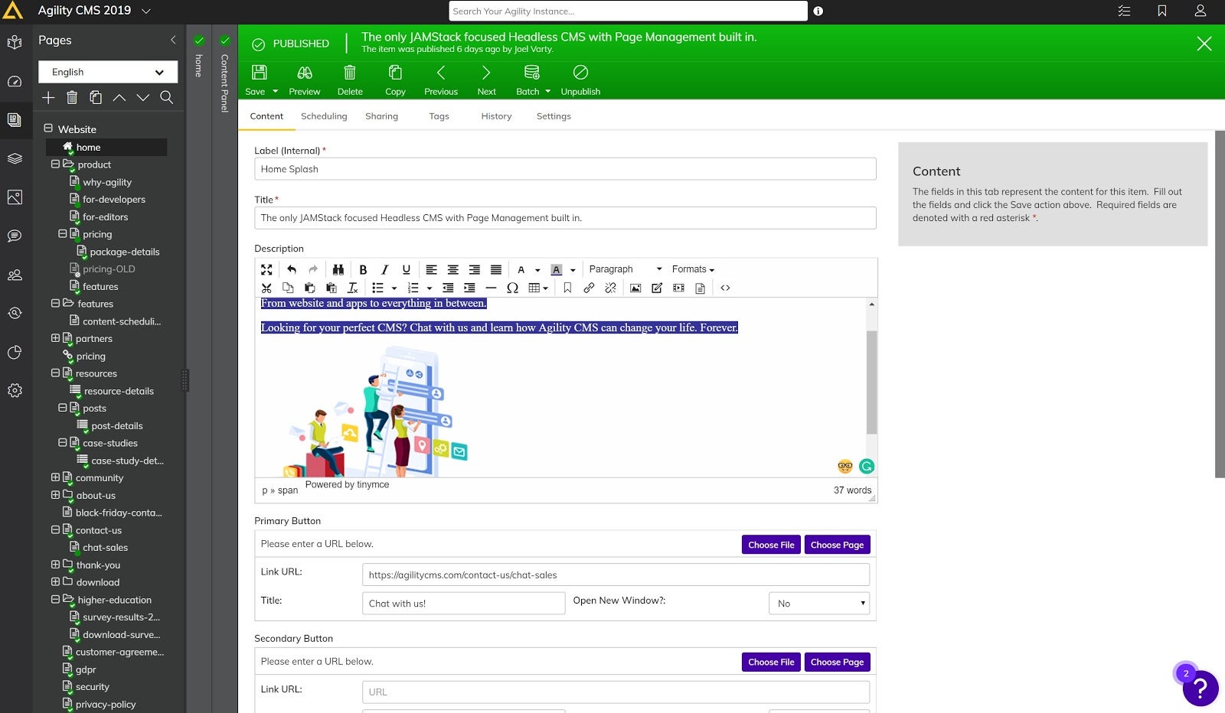
Task: Open the bookmark icon in top bar
Action: [1162, 11]
